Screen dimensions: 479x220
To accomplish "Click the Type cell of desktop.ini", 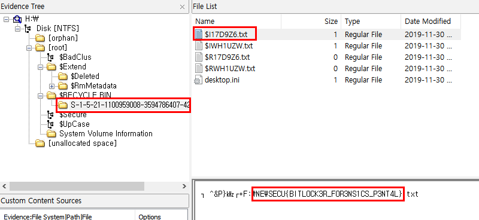I will [x=363, y=80].
